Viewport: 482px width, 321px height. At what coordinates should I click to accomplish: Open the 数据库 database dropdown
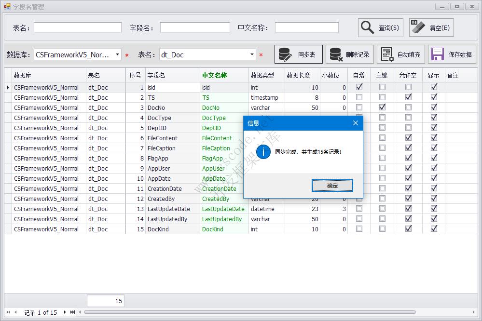(x=117, y=54)
